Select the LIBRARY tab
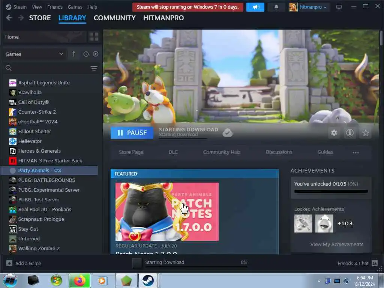The image size is (384, 288). (x=72, y=18)
